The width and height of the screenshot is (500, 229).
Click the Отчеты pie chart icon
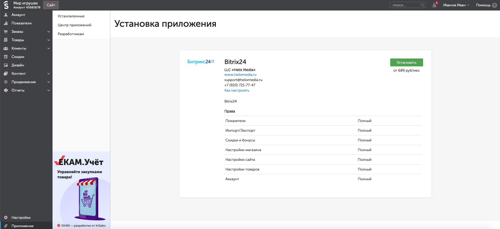tap(6, 90)
